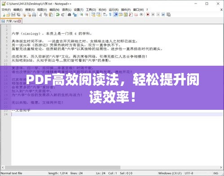Click 'length : 1,014' status bar entry
224x176 pixels.
coord(58,173)
